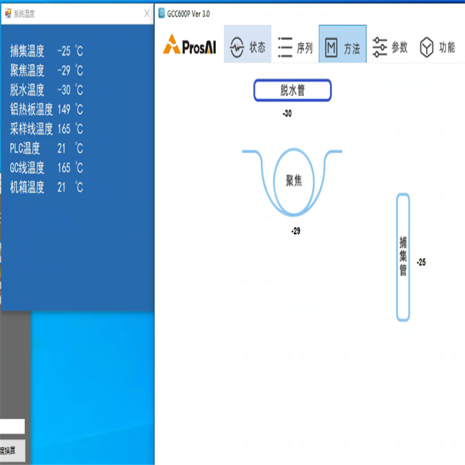Click the -25 value beside 捕集管
Viewport: 465px width, 465px height.
421,262
